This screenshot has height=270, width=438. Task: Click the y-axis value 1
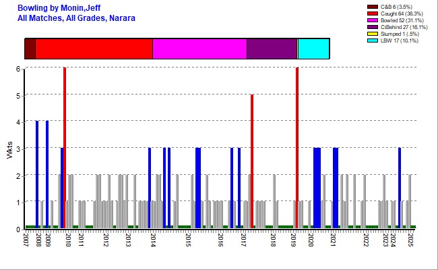coord(18,202)
